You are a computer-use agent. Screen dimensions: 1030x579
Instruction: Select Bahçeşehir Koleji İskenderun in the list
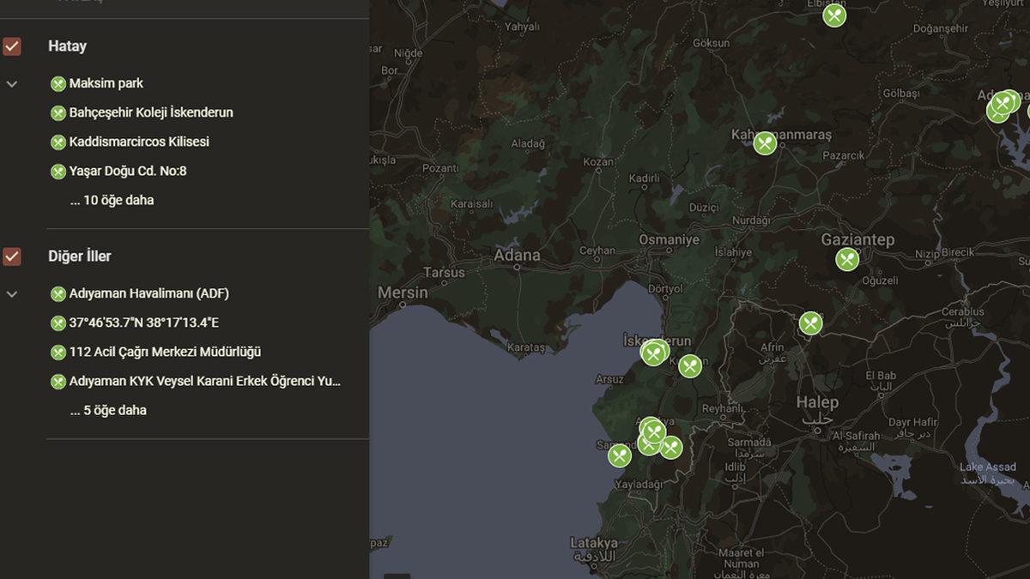[151, 113]
